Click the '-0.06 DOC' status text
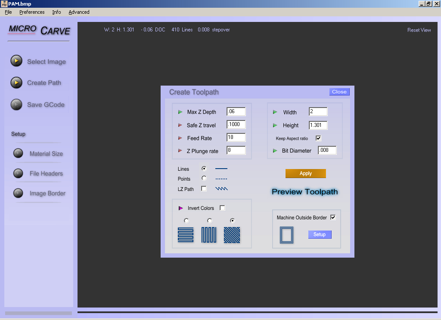This screenshot has height=320, width=441. pos(153,30)
